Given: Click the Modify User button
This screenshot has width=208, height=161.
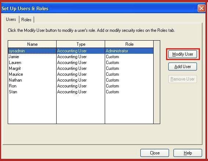Looking at the screenshot, I should click(183, 54).
